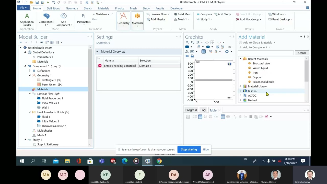This screenshot has width=327, height=184.
Task: Click the Add Study button
Action: 222,14
